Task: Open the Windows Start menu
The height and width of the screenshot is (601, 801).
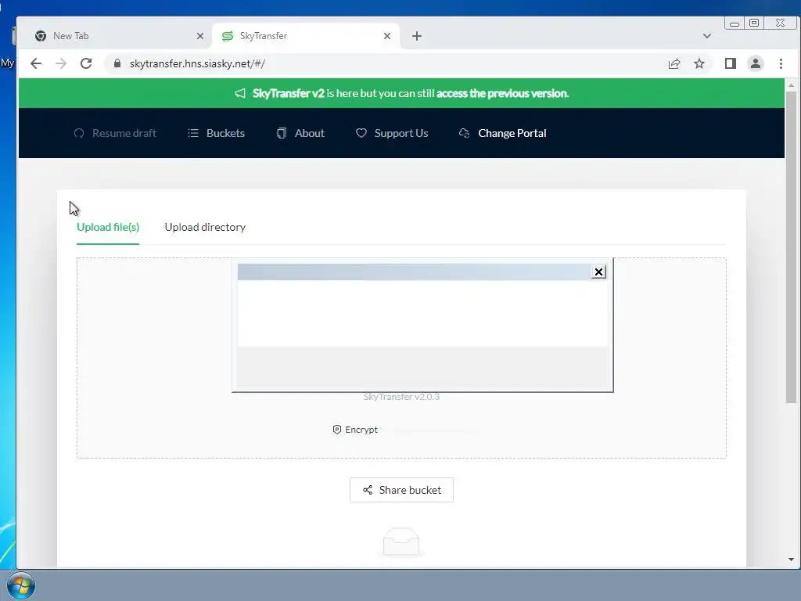Action: (x=21, y=585)
